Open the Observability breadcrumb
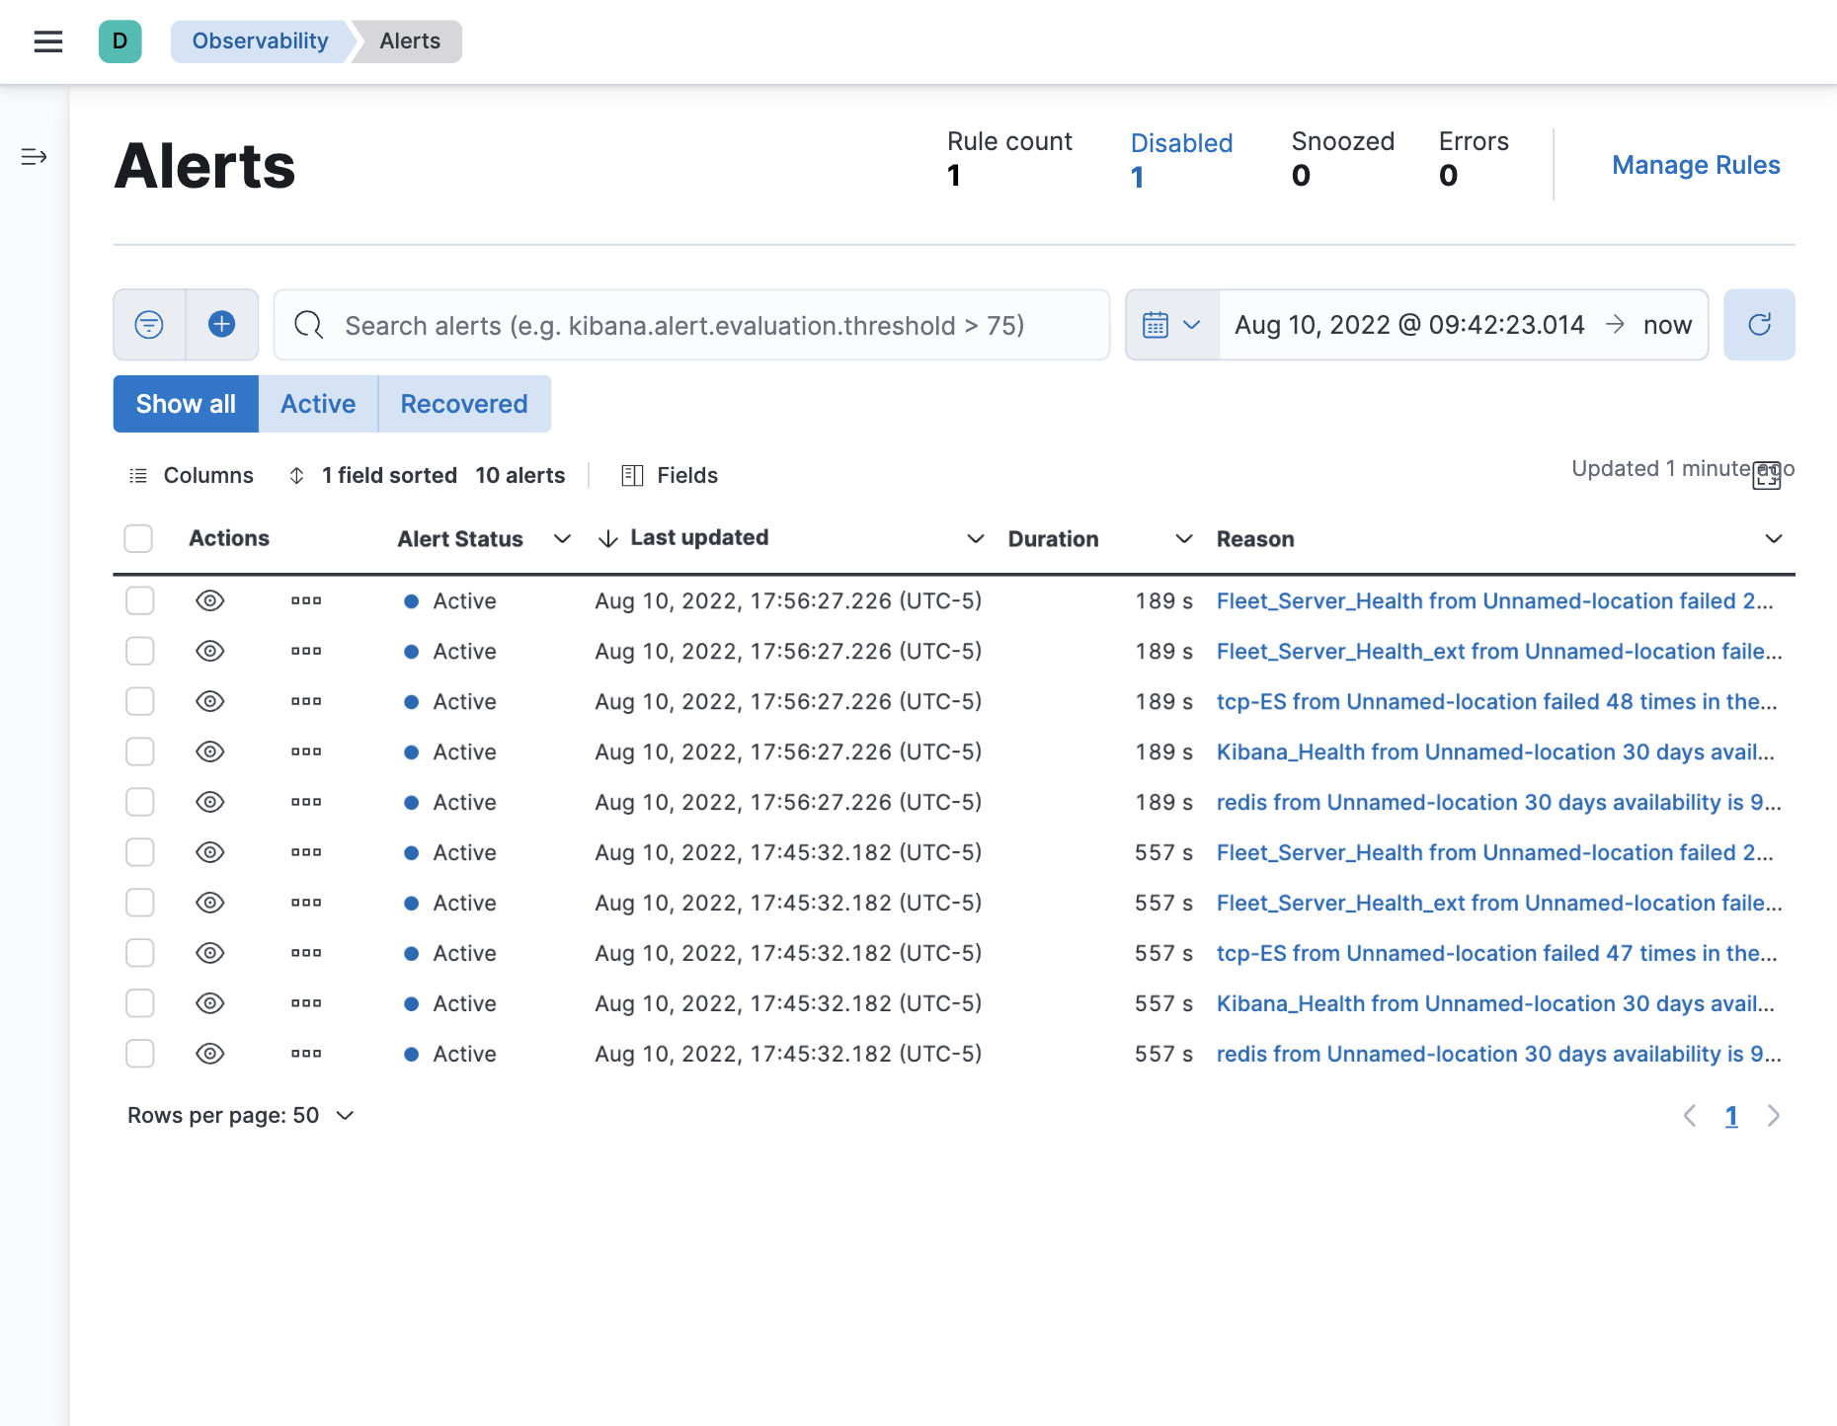Screen dimensions: 1837x1426 pos(260,40)
